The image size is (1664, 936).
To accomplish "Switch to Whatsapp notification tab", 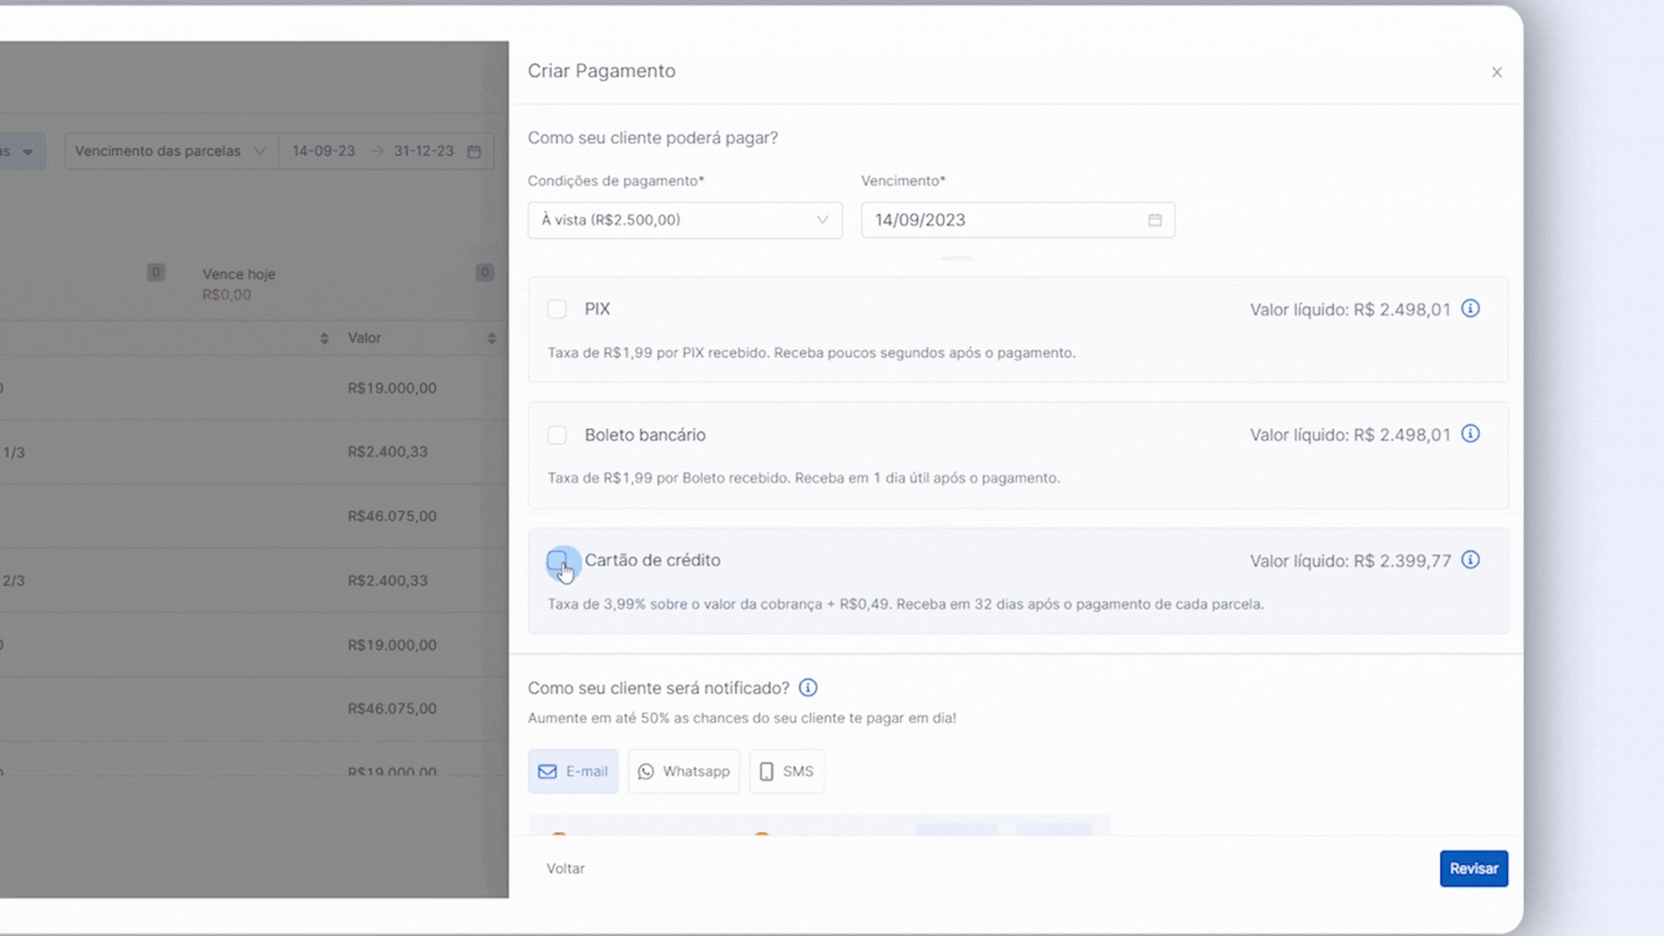I will tap(683, 771).
